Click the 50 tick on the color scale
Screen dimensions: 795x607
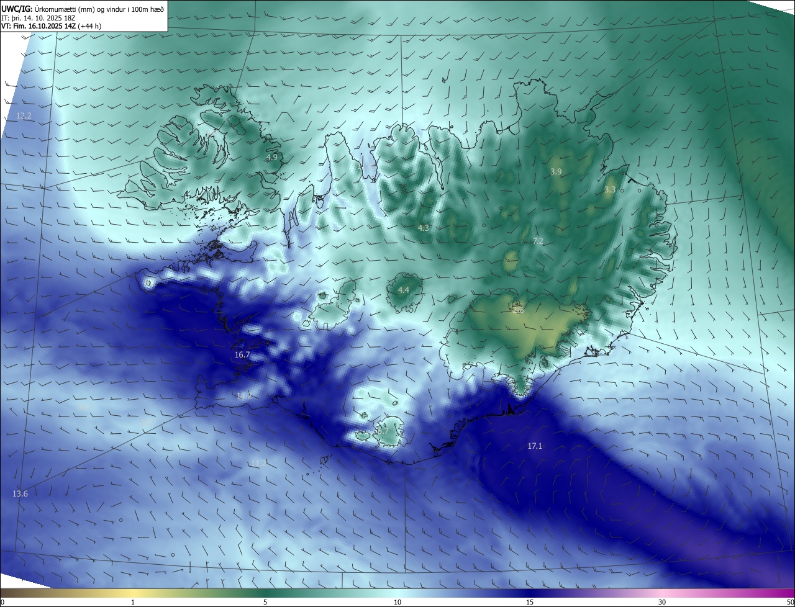[790, 602]
